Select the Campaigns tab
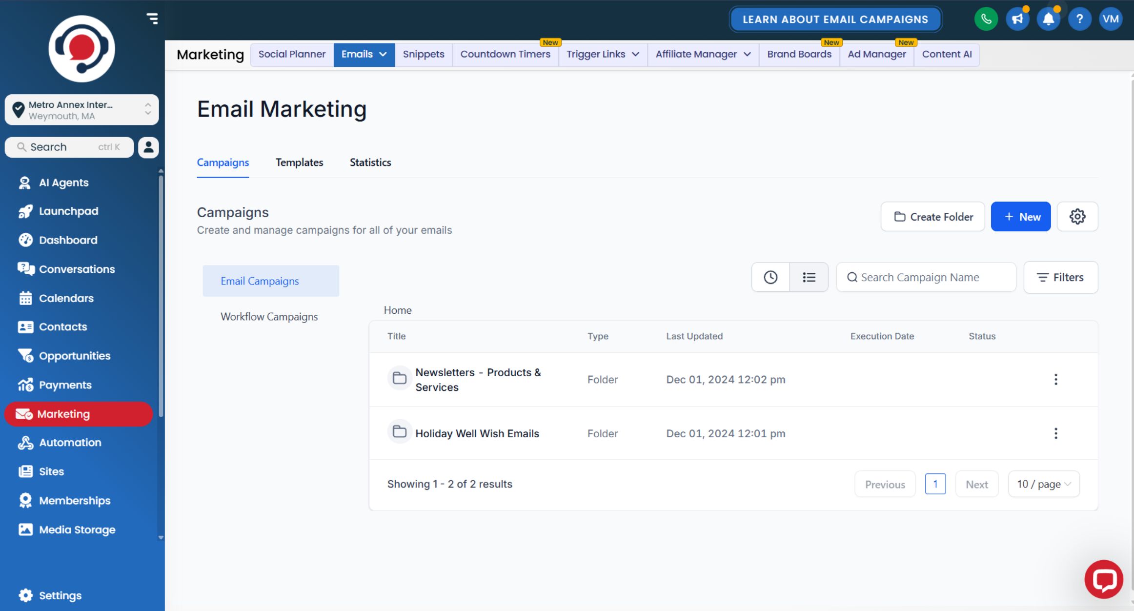Screen dimensions: 1134x611 point(223,163)
